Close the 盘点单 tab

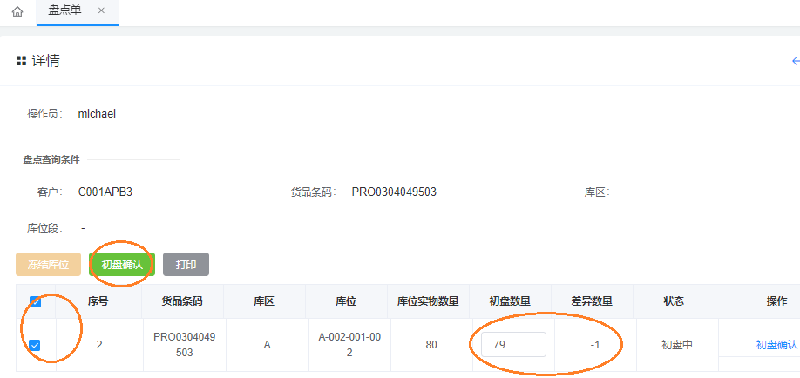(101, 10)
